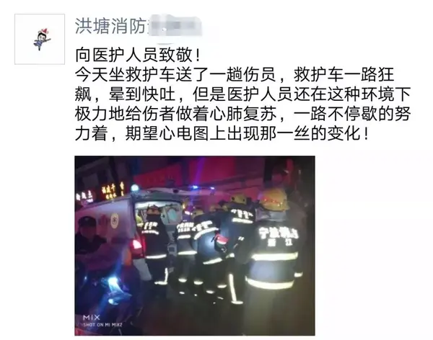Tap the emblem on the ambulance side
Viewport: 433px width, 340px height.
[x=114, y=221]
